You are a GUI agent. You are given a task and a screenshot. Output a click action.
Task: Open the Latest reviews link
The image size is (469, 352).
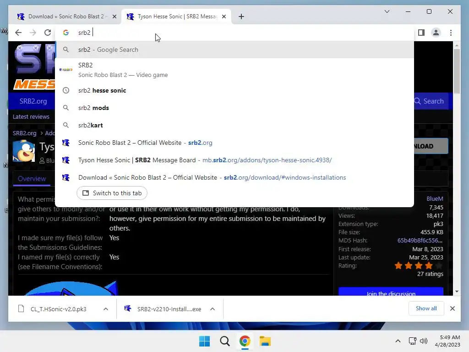(31, 117)
